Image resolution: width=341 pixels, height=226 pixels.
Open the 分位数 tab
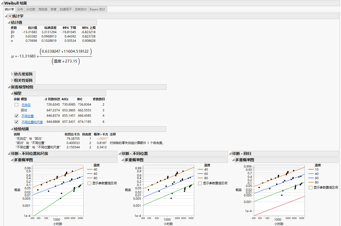[x=31, y=9]
